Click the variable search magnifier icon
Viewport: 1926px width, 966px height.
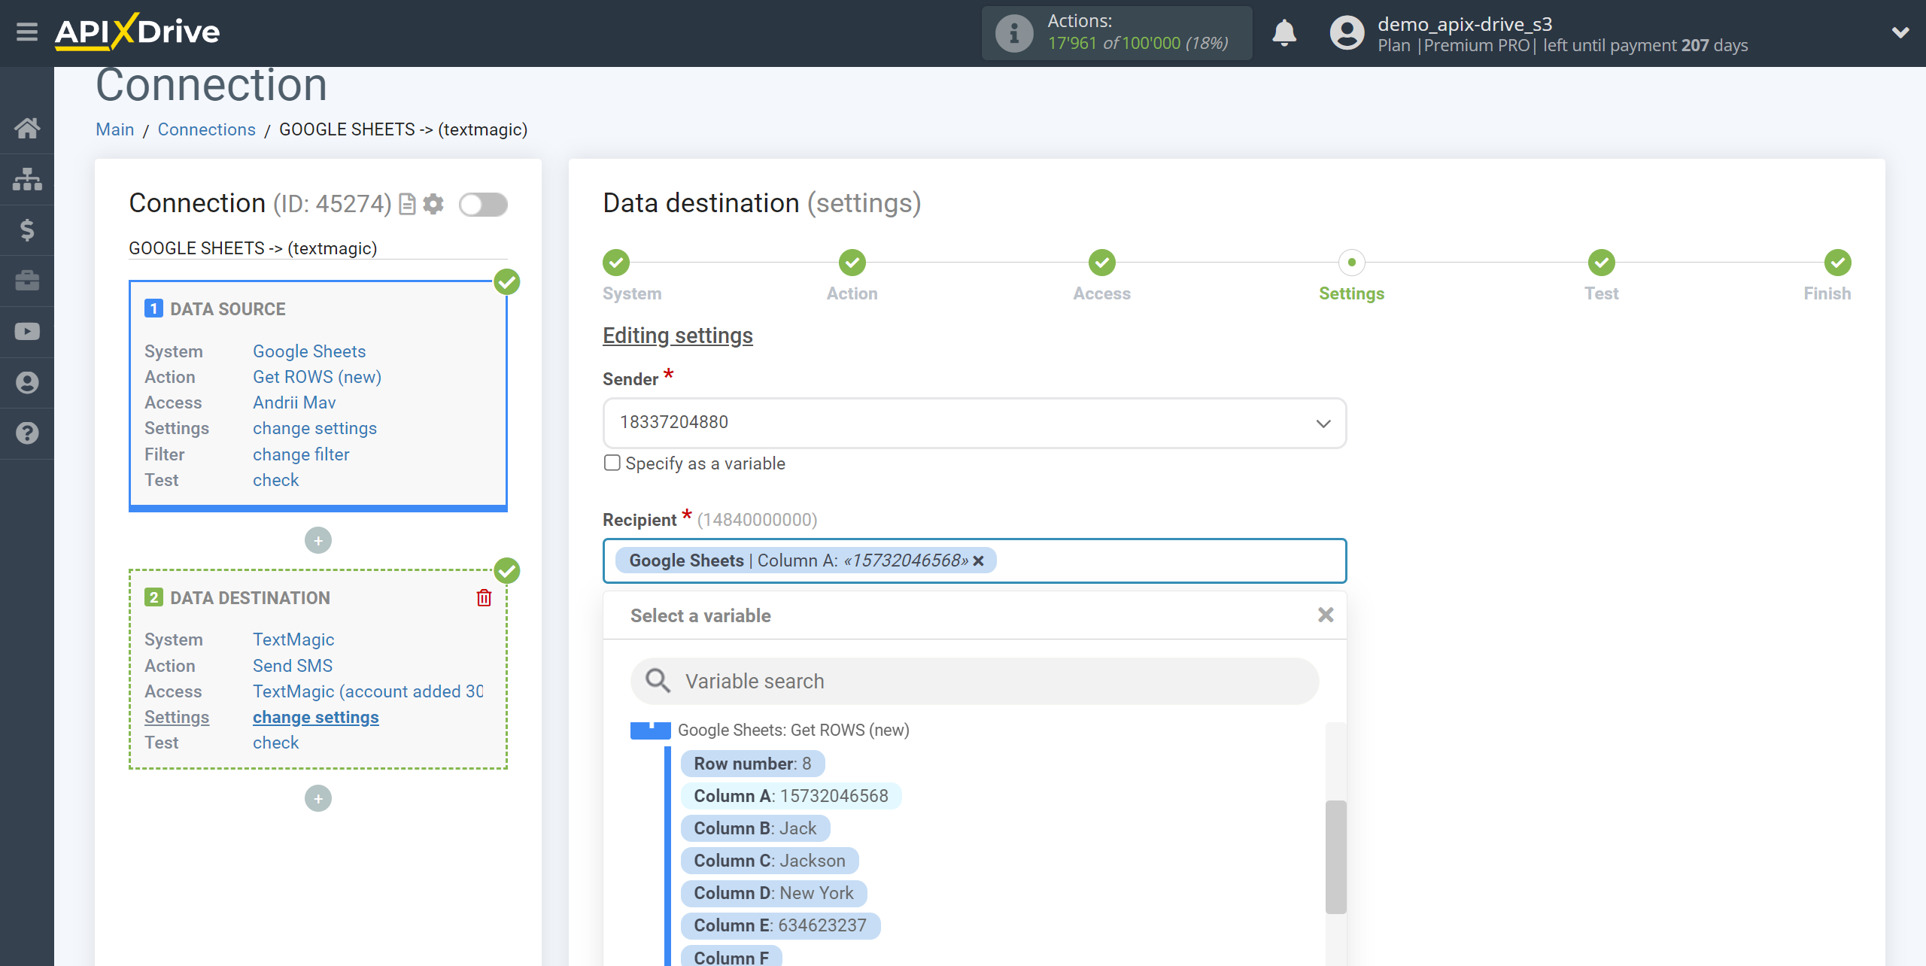tap(658, 681)
